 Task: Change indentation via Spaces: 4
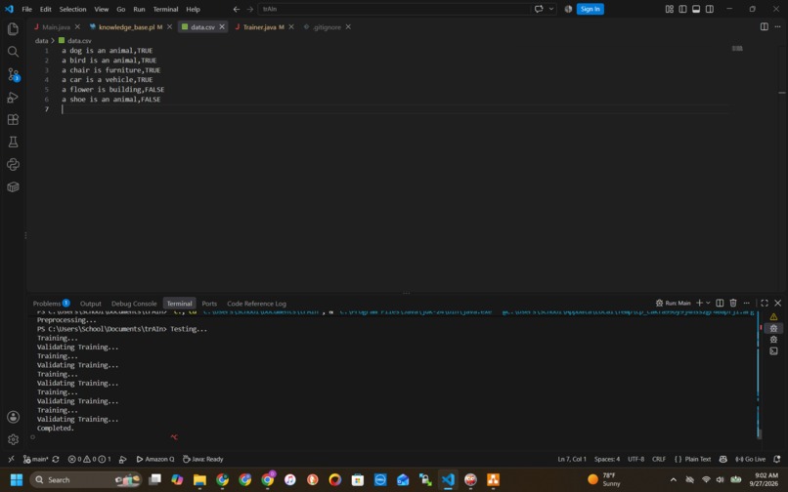coord(606,459)
